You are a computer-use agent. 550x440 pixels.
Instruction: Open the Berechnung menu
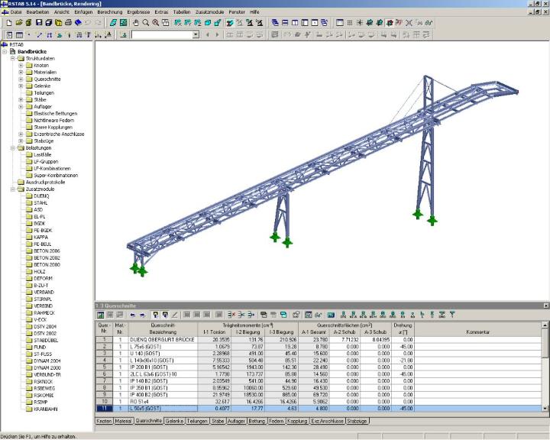coord(110,12)
